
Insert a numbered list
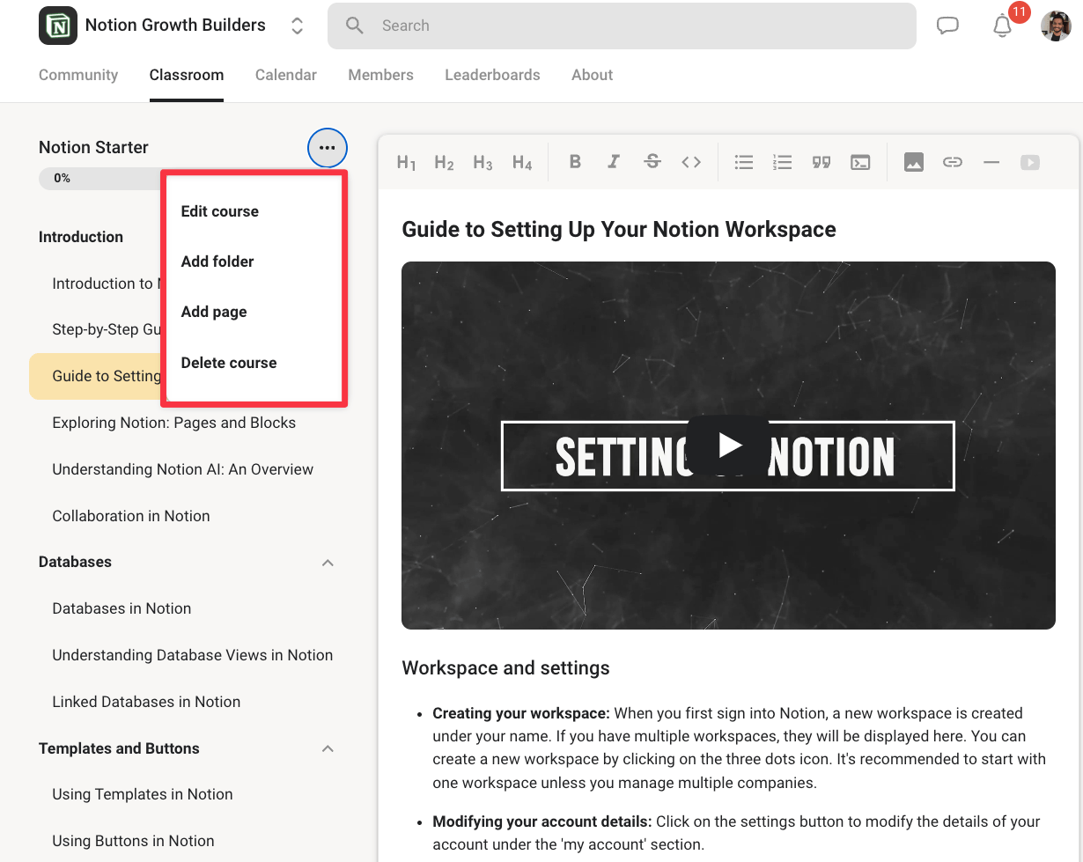783,162
